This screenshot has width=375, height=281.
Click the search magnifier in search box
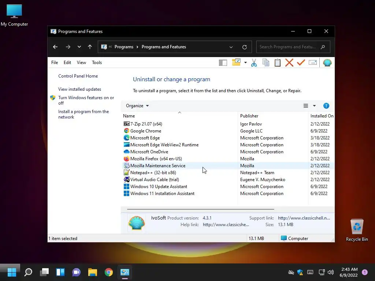(323, 47)
